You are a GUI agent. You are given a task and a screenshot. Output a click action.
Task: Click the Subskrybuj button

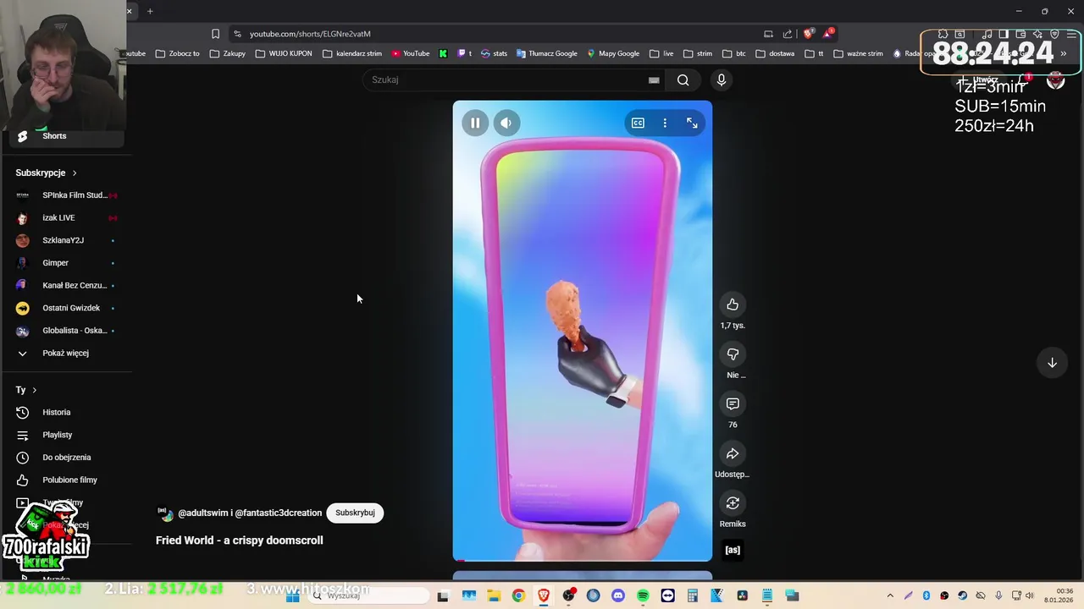click(355, 513)
